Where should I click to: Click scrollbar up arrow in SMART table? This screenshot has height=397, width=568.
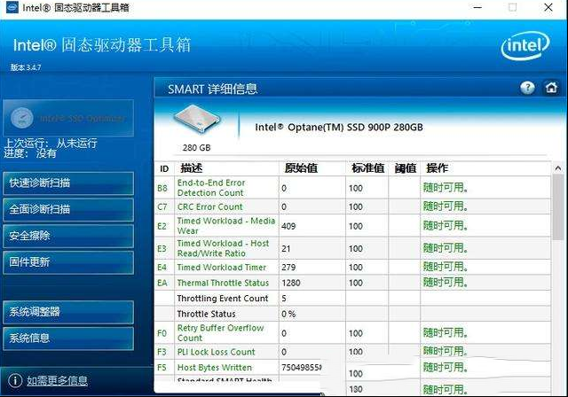click(x=558, y=168)
